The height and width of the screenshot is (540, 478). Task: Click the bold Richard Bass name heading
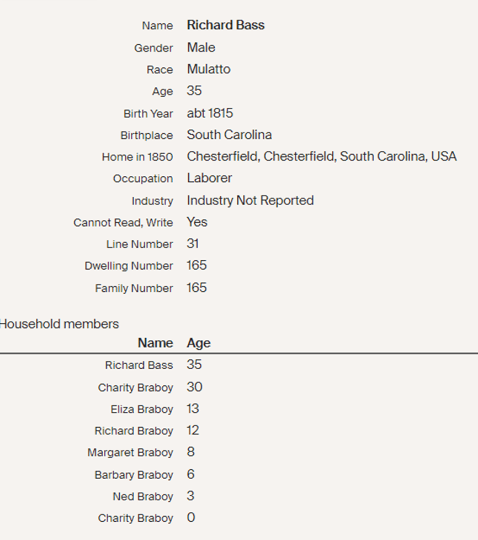[225, 25]
